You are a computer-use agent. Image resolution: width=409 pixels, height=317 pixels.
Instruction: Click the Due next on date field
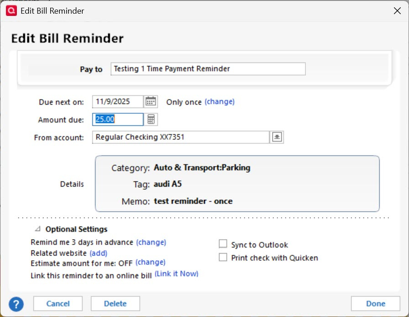[x=118, y=102]
